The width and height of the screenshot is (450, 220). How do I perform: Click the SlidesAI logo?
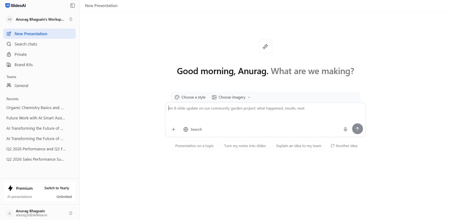pyautogui.click(x=15, y=6)
